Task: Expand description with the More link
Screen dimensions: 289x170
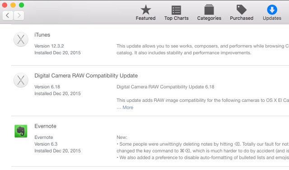Action: point(128,107)
